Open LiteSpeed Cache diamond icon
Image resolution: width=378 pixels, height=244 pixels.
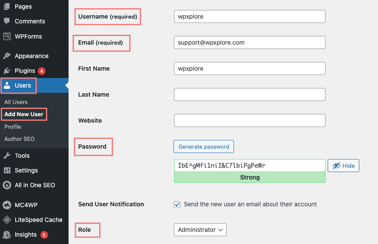(x=7, y=220)
